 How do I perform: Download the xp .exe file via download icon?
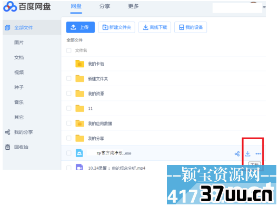point(248,154)
